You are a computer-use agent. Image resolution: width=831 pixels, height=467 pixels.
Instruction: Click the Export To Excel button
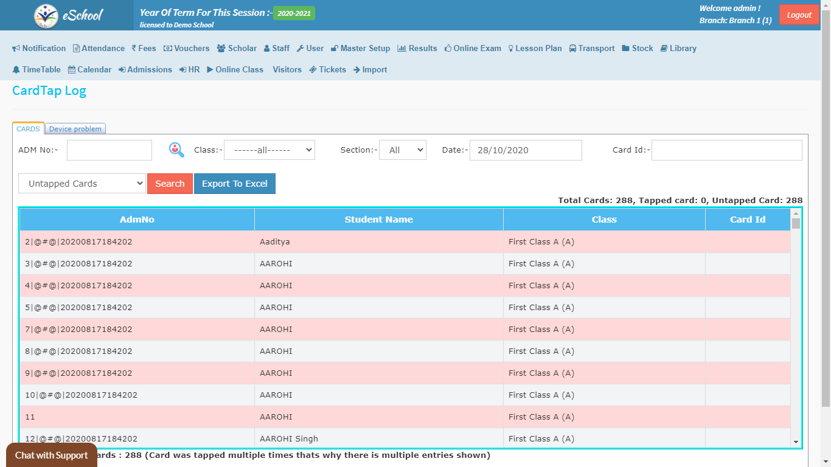click(234, 184)
